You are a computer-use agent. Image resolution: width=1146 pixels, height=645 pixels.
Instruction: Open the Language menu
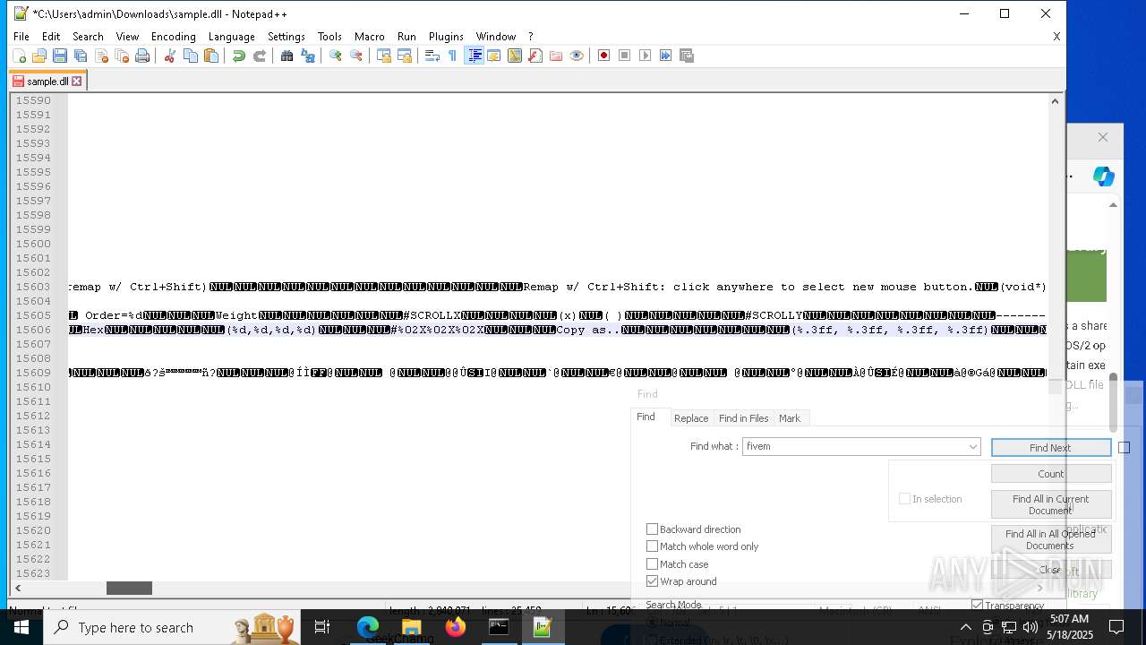[x=231, y=37]
